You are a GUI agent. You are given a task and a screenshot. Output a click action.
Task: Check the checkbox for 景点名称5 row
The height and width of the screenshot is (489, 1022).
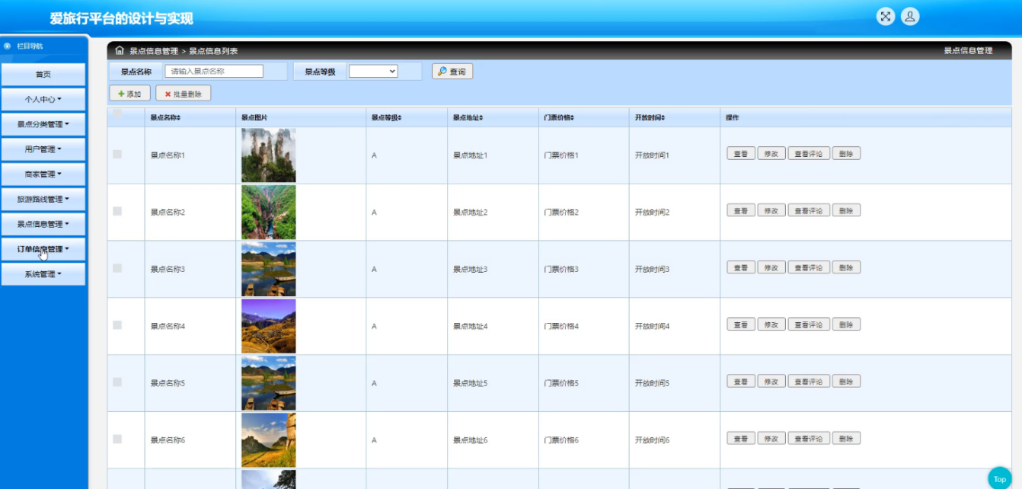click(117, 382)
